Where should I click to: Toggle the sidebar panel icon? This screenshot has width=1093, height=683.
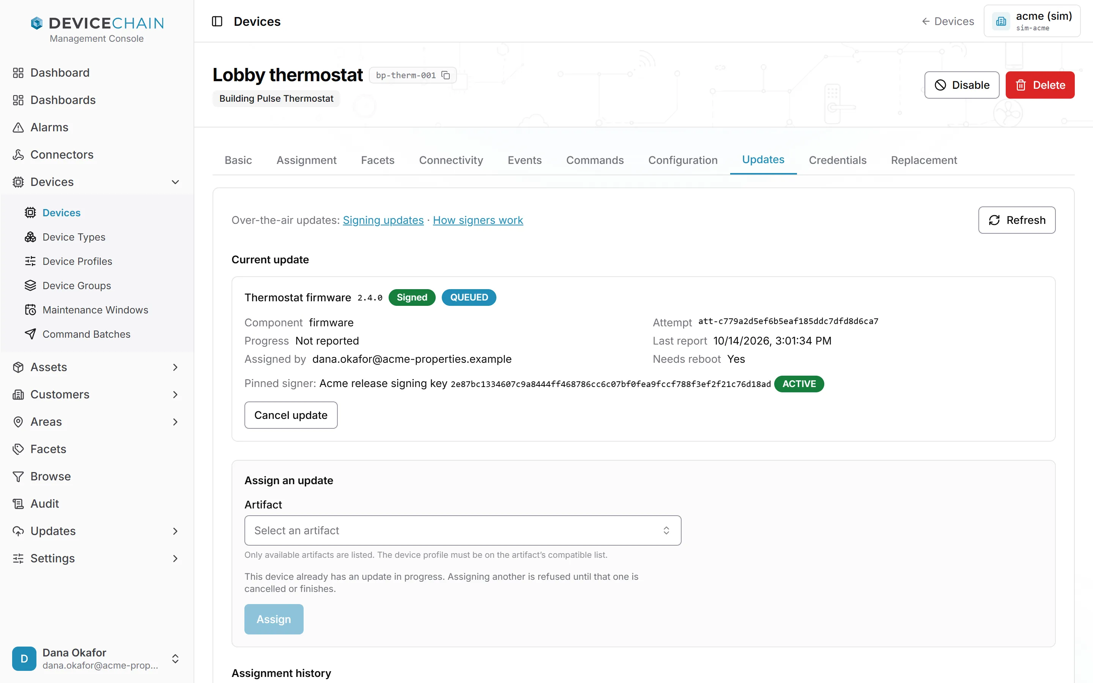[217, 21]
